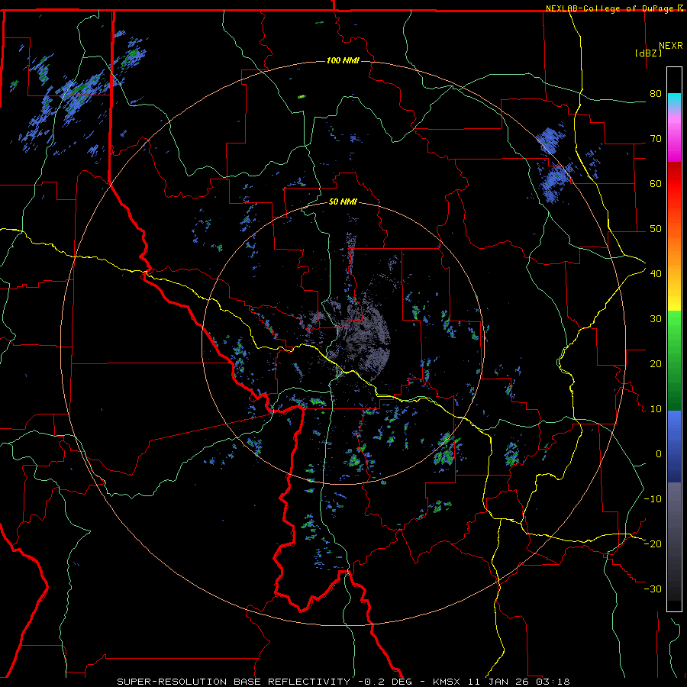687x687 pixels.
Task: Pick the cyan top segment of color bar
Action: pyautogui.click(x=674, y=102)
